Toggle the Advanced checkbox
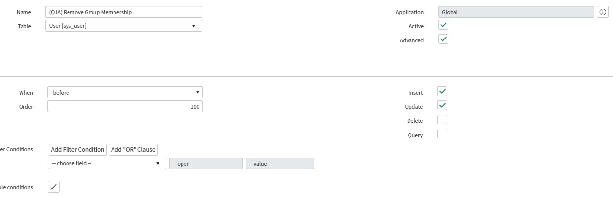This screenshot has width=613, height=197. click(x=443, y=39)
